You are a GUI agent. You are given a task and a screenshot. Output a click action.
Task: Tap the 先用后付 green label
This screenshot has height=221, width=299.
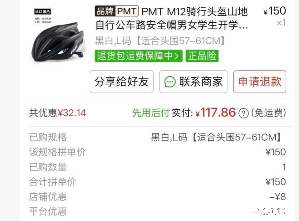(x=151, y=113)
